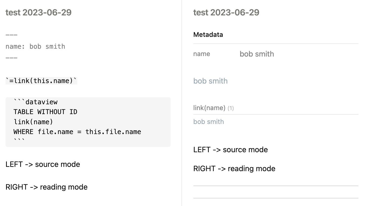Collapse the Metadata properties heading
The height and width of the screenshot is (206, 365).
(208, 35)
